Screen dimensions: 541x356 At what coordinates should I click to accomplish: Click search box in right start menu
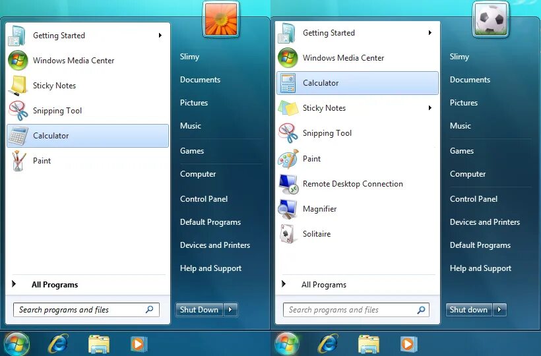356,310
